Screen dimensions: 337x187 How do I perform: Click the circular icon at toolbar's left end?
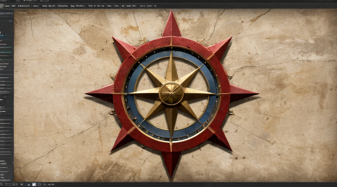click(1, 6)
